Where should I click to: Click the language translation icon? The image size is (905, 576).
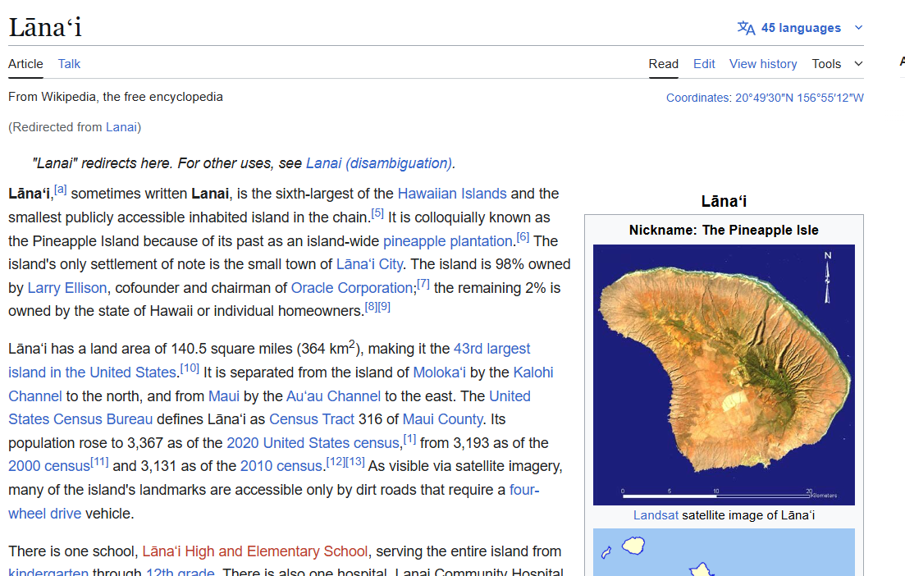[747, 28]
